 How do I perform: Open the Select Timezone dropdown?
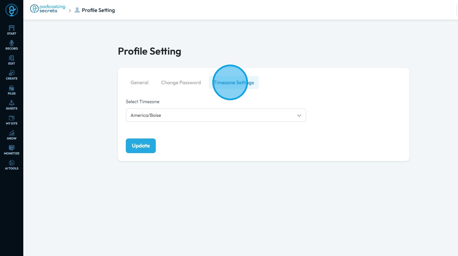click(216, 115)
